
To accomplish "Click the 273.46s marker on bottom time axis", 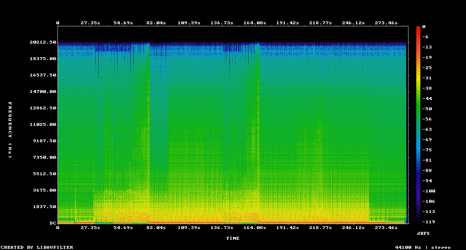I will point(387,227).
